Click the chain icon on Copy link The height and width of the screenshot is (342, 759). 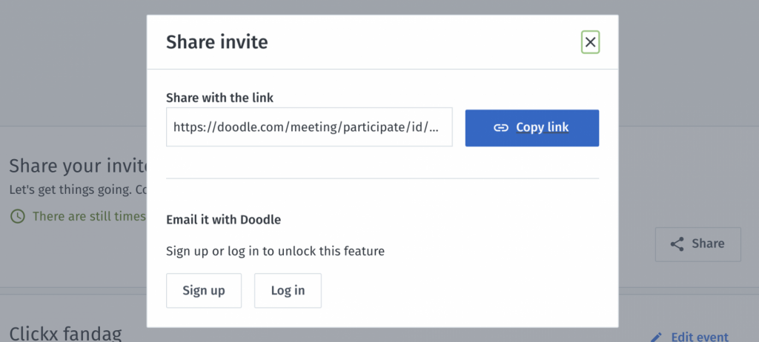click(501, 128)
